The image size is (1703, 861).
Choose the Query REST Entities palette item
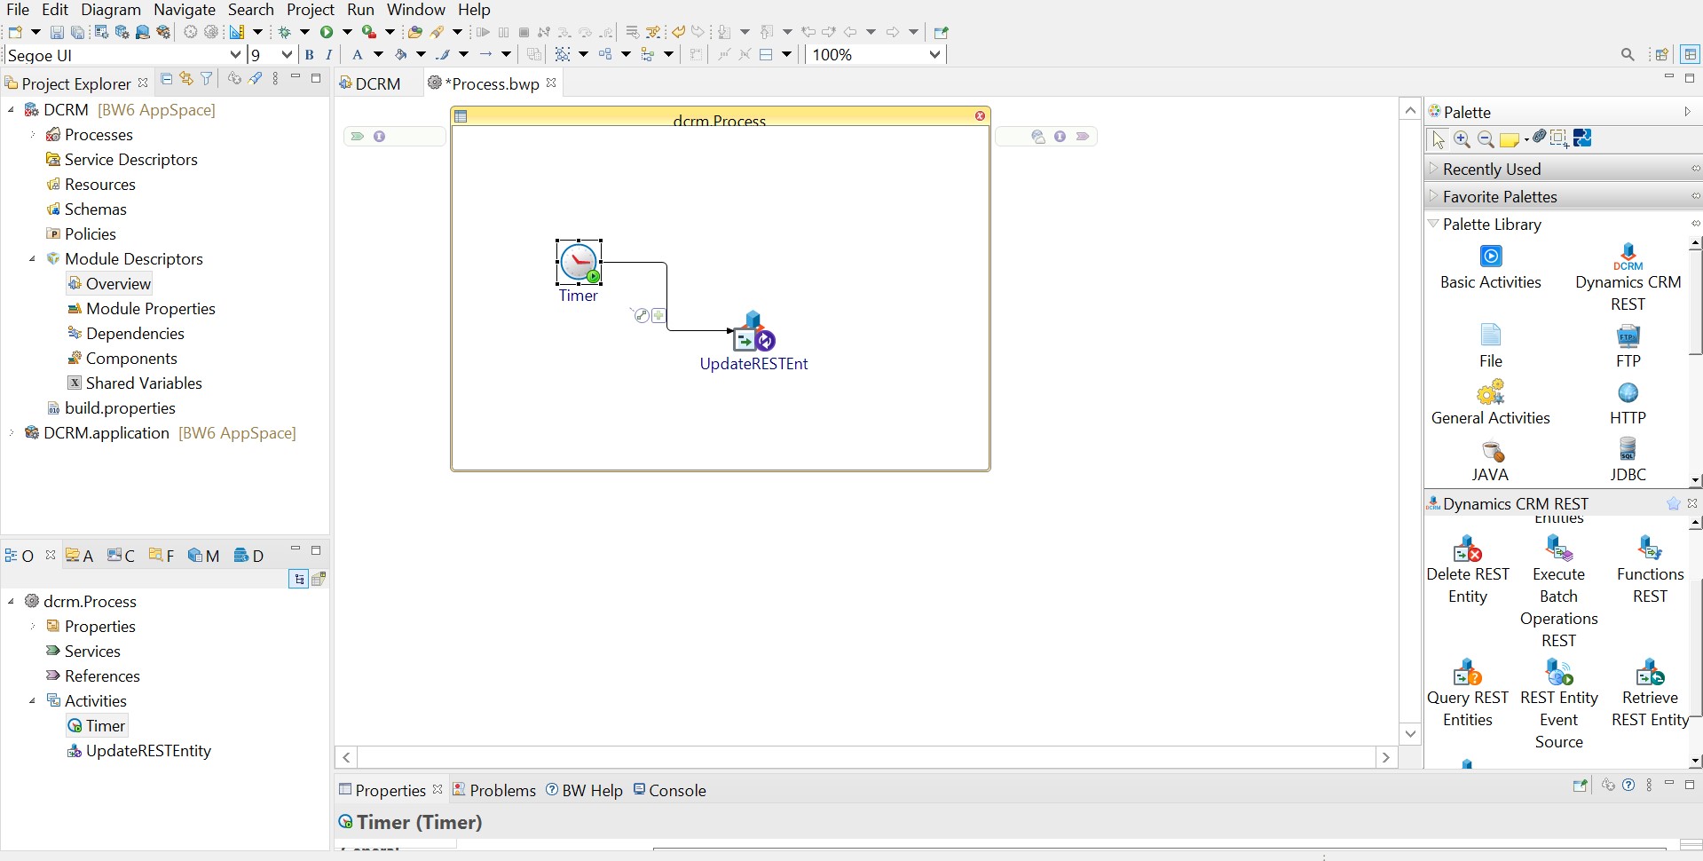point(1467,672)
